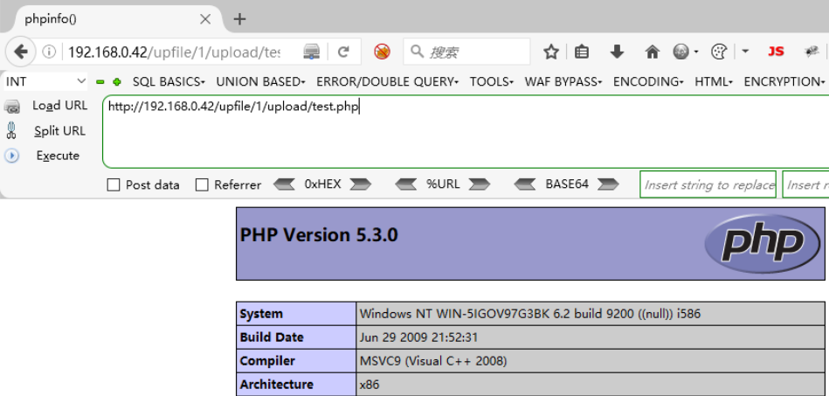Click right arrow after BASE64 to encode
The image size is (829, 396).
[607, 184]
